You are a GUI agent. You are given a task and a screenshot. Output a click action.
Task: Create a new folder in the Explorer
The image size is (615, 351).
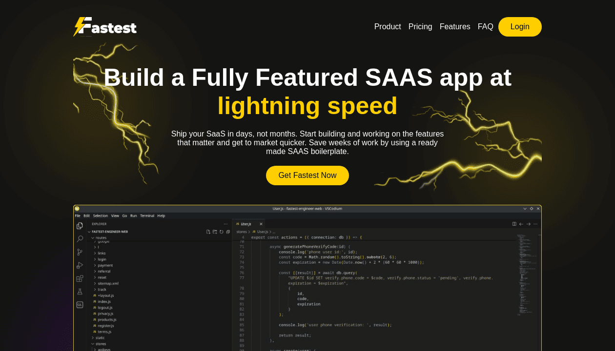pyautogui.click(x=215, y=232)
